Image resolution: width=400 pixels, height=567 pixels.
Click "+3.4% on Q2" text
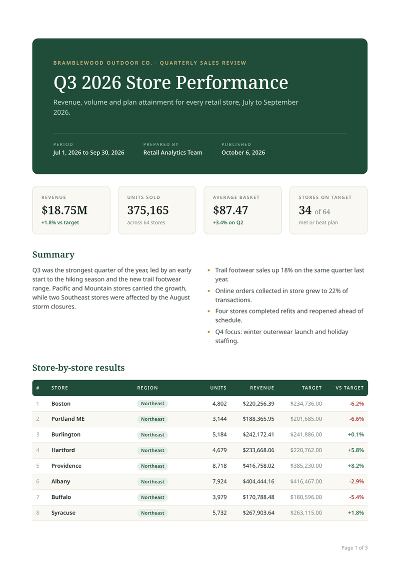coord(228,222)
